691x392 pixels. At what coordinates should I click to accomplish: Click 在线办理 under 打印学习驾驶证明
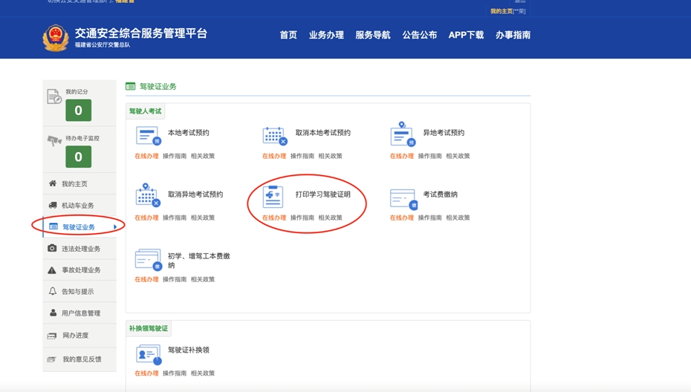click(273, 218)
